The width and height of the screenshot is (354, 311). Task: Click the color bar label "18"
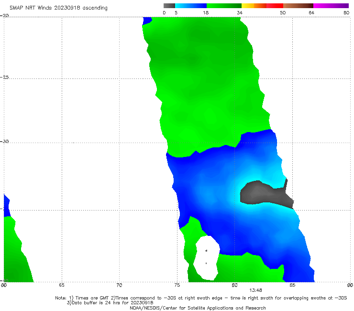[x=206, y=13]
